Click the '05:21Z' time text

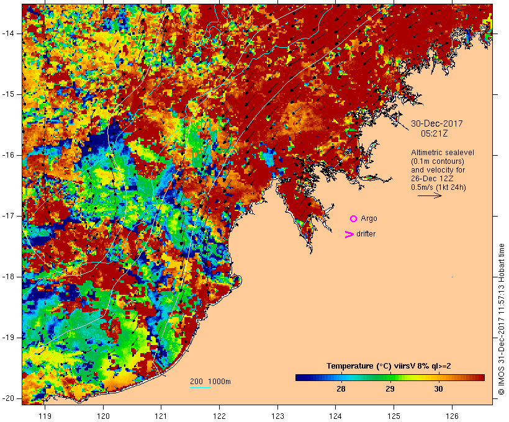coord(434,133)
